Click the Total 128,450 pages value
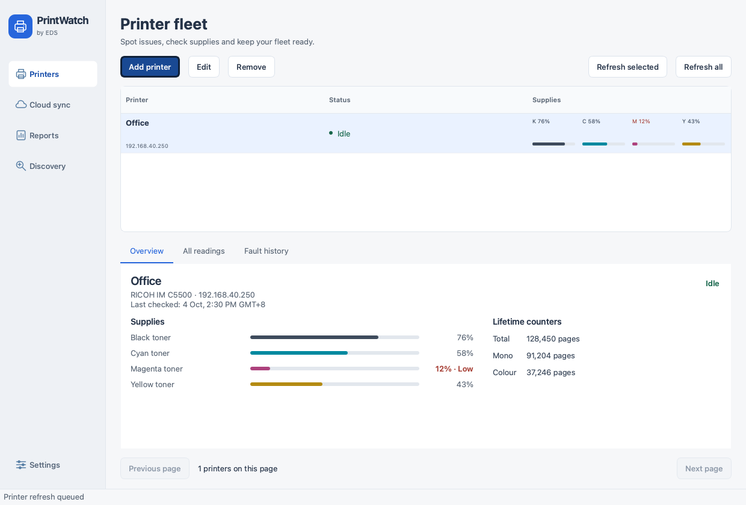The width and height of the screenshot is (746, 505). [553, 338]
